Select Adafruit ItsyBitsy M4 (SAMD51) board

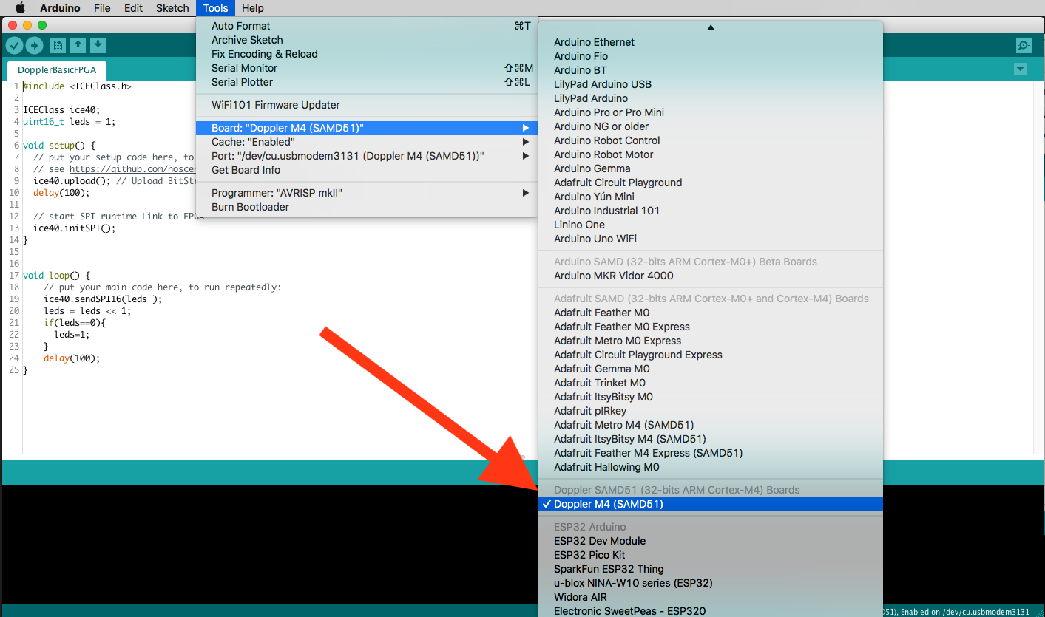(x=711, y=439)
